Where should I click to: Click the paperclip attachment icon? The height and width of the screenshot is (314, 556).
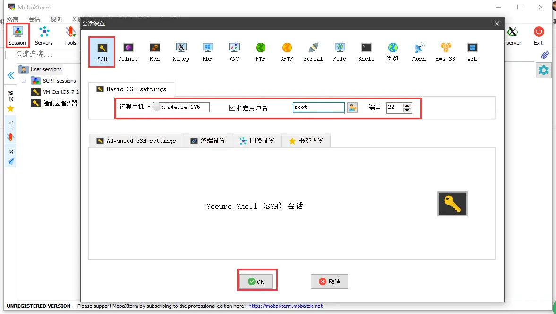[545, 55]
